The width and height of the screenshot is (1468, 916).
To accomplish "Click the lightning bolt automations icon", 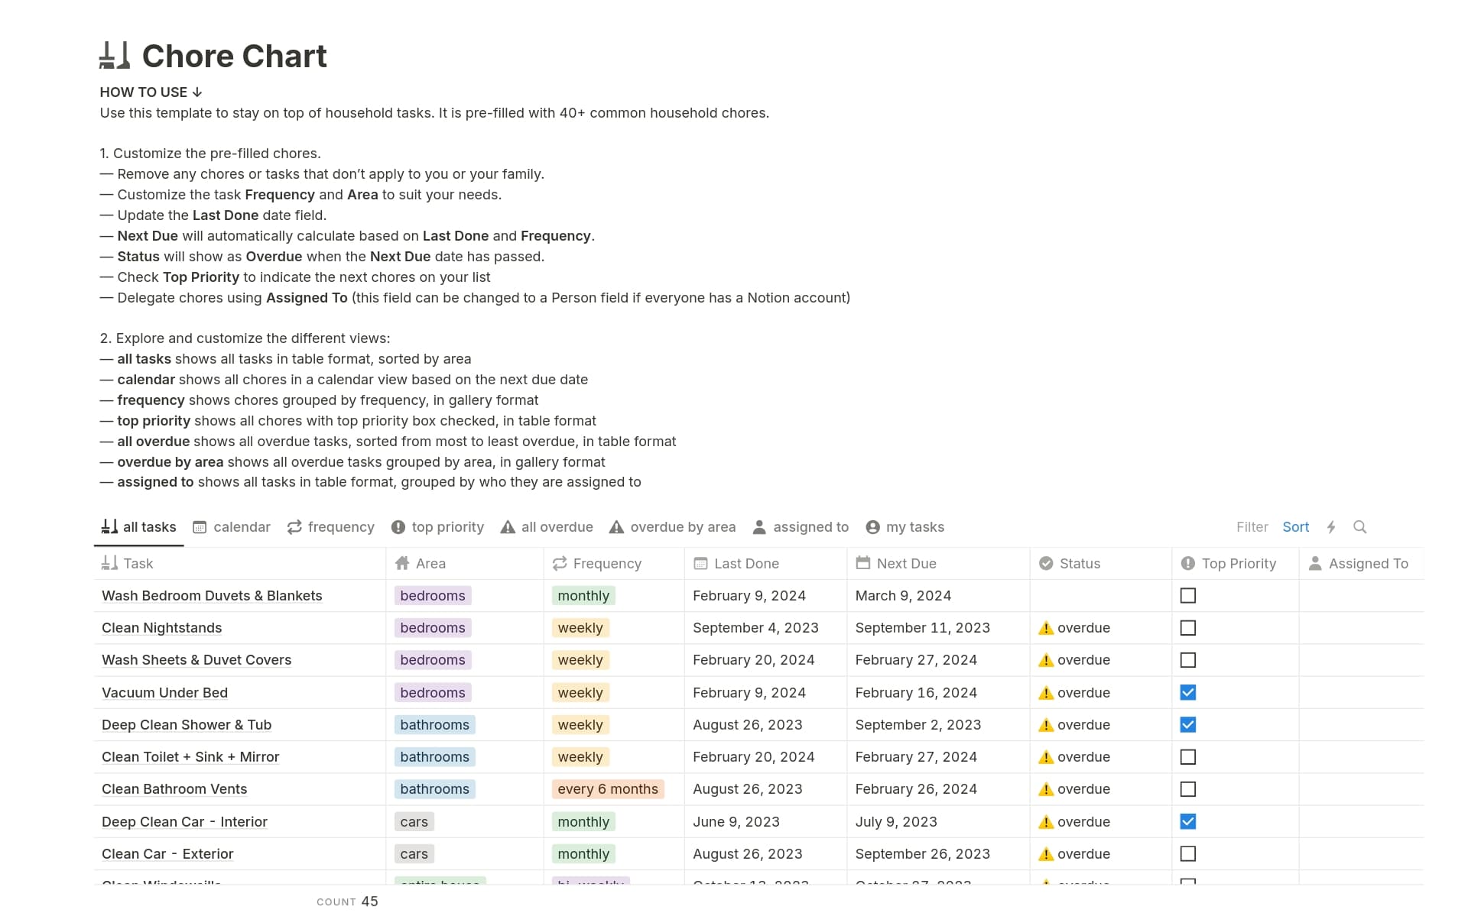I will point(1332,526).
